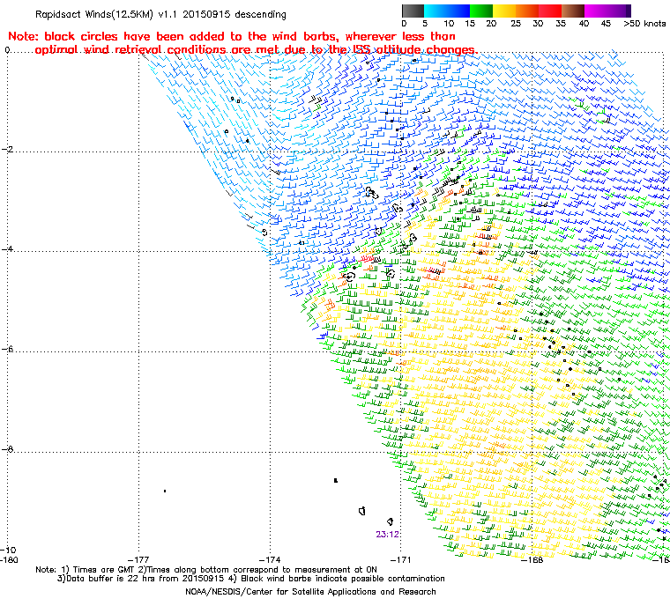Click the orange 25–30 knots legend segment

527,11
